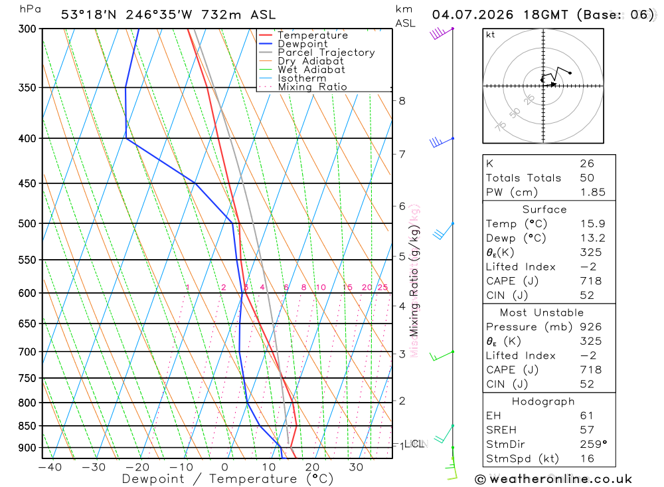Click the 'km ASL' altitude axis label
The width and height of the screenshot is (664, 487).
405,16
